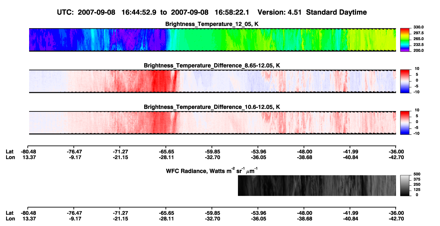Viewport: 440px width, 226px height.
Task: Select the 10.6-12.05 temperature difference image strip
Action: click(x=213, y=123)
